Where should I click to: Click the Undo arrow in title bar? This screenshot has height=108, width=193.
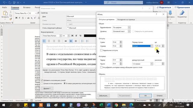(x=4, y=2)
